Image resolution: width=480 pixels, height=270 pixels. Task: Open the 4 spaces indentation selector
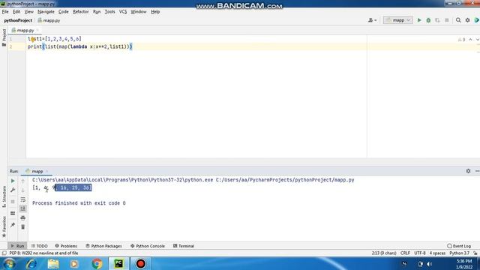point(437,253)
